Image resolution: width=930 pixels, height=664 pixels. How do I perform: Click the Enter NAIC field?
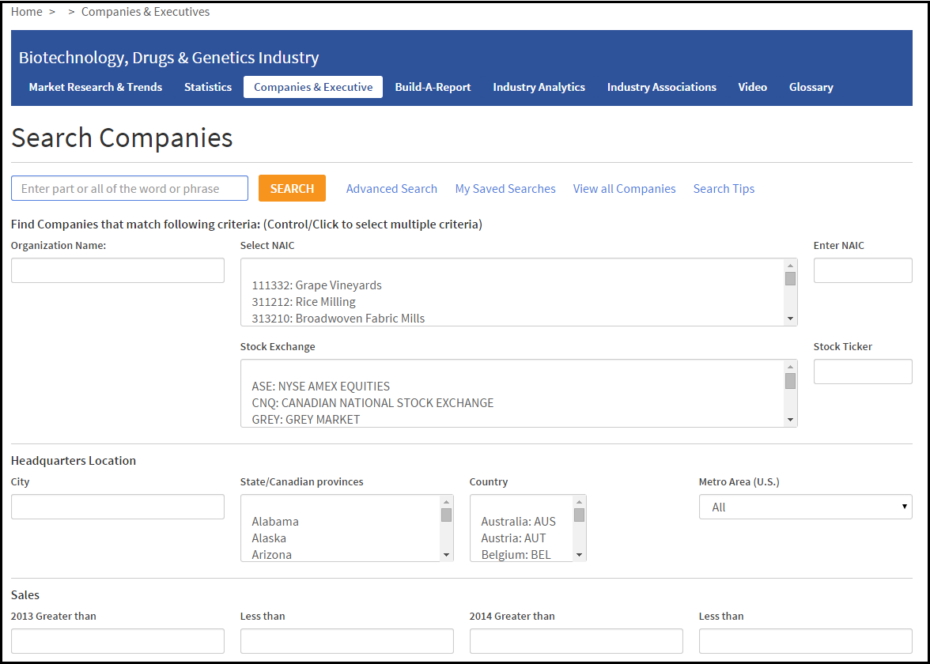coord(863,270)
